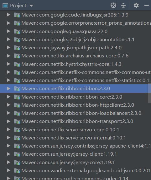Image resolution: width=151 pixels, height=180 pixels.
Task: Click library icon of netflix-commons-util
Action: click(x=17, y=72)
